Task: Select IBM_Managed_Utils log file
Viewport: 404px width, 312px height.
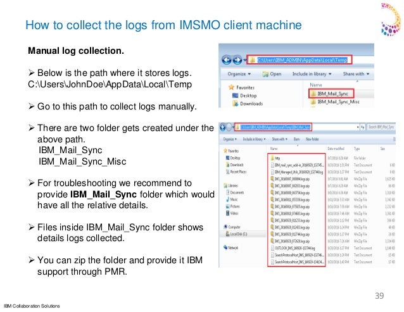Action: click(x=296, y=172)
